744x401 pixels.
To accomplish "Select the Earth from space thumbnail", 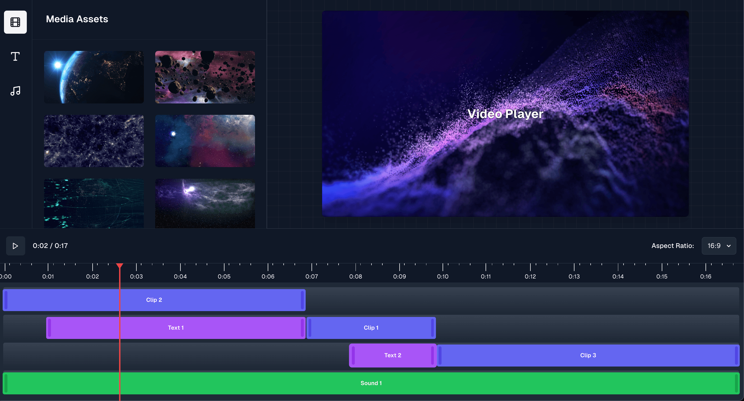I will pyautogui.click(x=94, y=77).
